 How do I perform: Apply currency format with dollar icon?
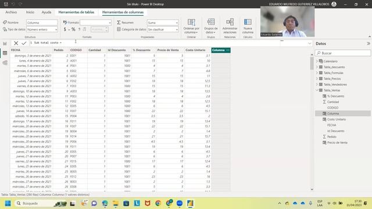(x=65, y=30)
